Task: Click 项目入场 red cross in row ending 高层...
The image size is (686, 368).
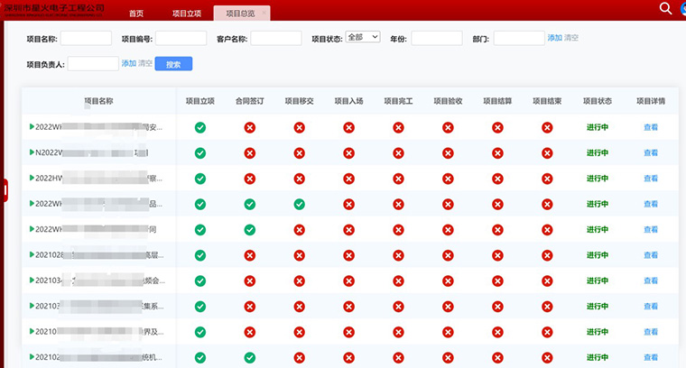Action: pyautogui.click(x=348, y=255)
